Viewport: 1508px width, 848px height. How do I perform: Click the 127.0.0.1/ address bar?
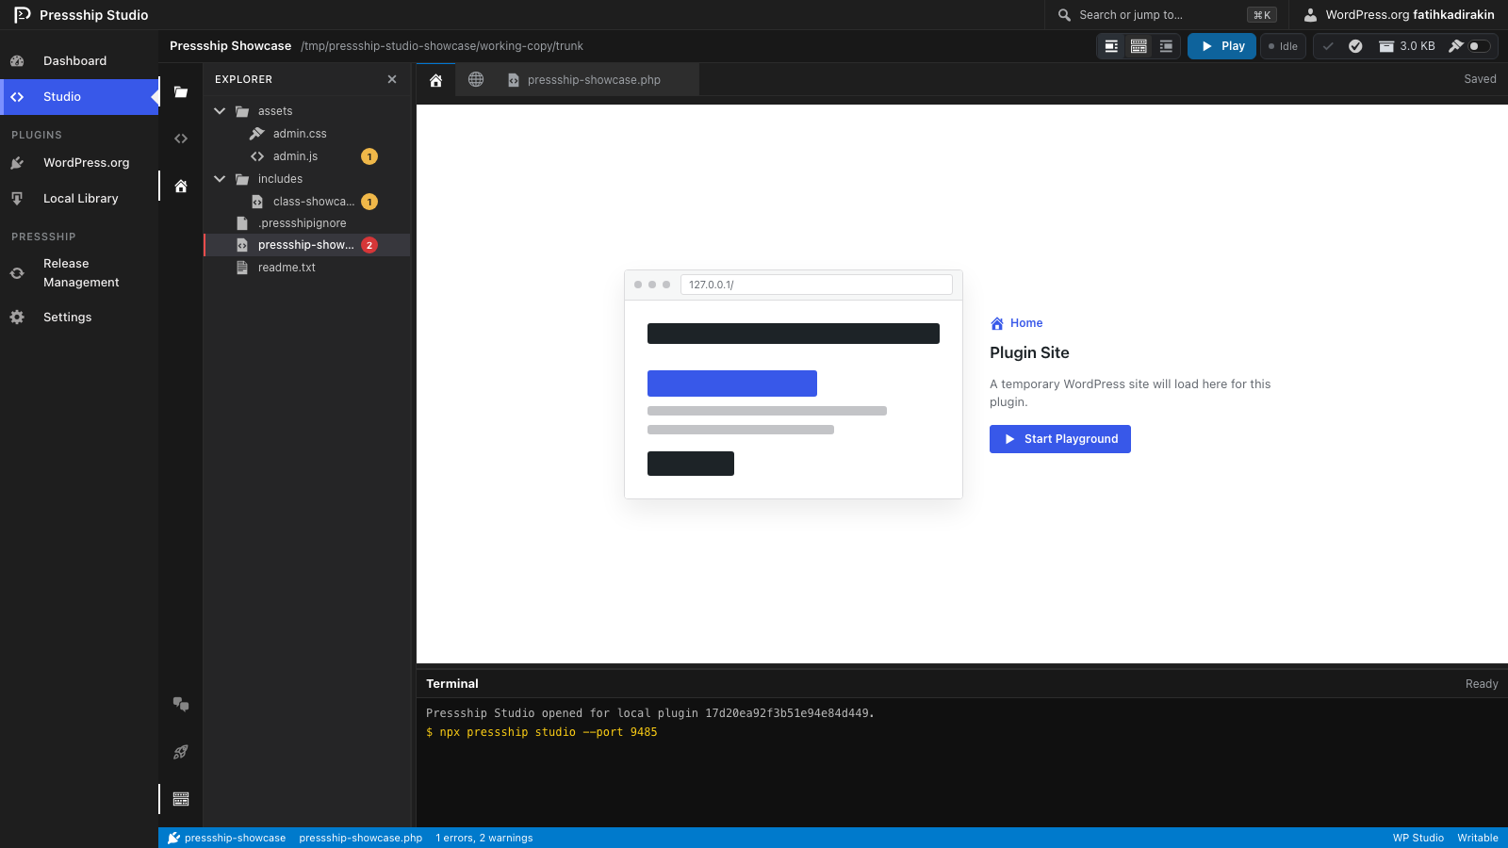pyautogui.click(x=816, y=285)
